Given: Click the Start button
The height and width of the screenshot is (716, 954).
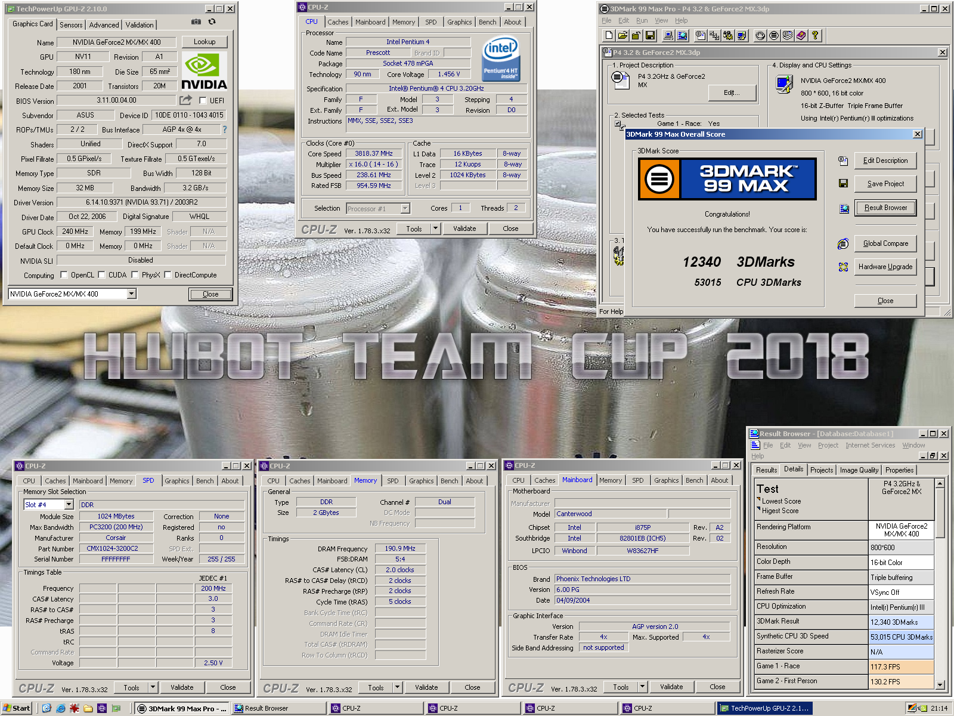Looking at the screenshot, I should [17, 708].
